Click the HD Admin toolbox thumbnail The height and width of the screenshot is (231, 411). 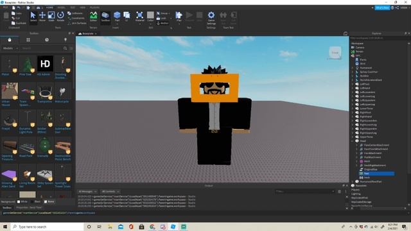click(x=45, y=64)
